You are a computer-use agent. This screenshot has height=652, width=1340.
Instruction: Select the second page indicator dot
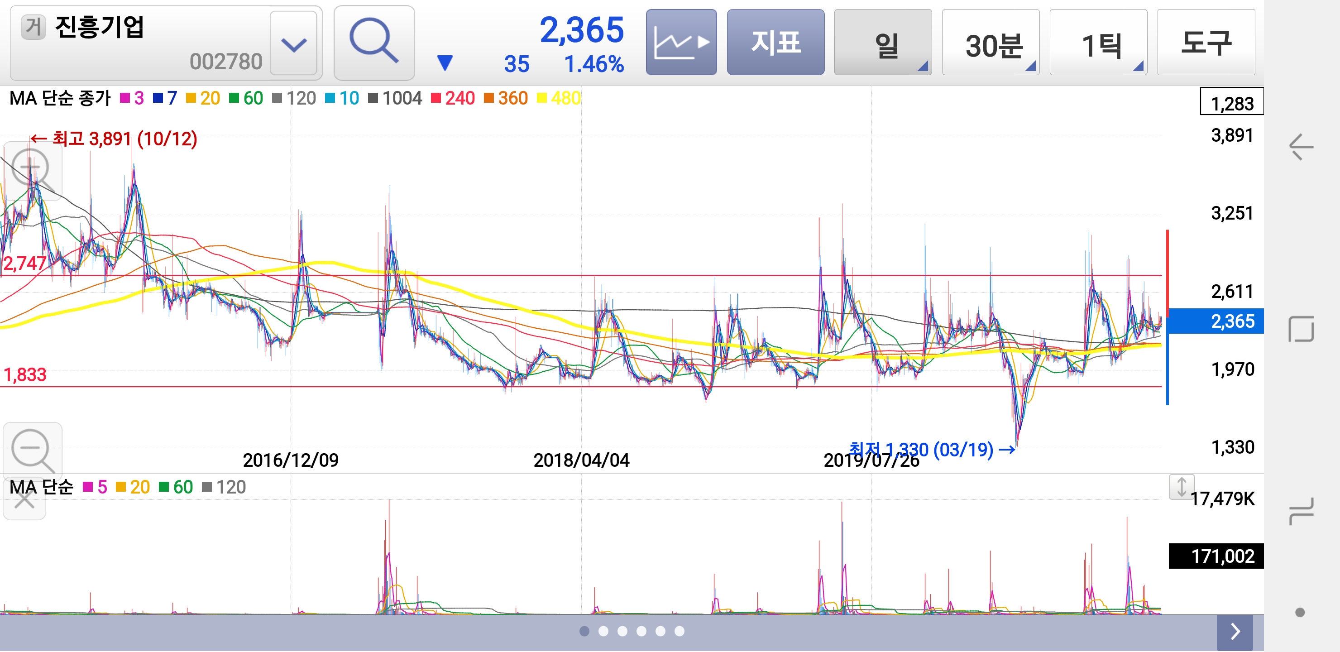pyautogui.click(x=603, y=631)
